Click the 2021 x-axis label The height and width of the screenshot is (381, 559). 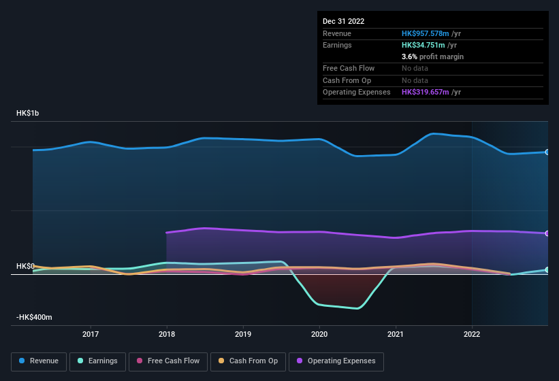(x=396, y=334)
